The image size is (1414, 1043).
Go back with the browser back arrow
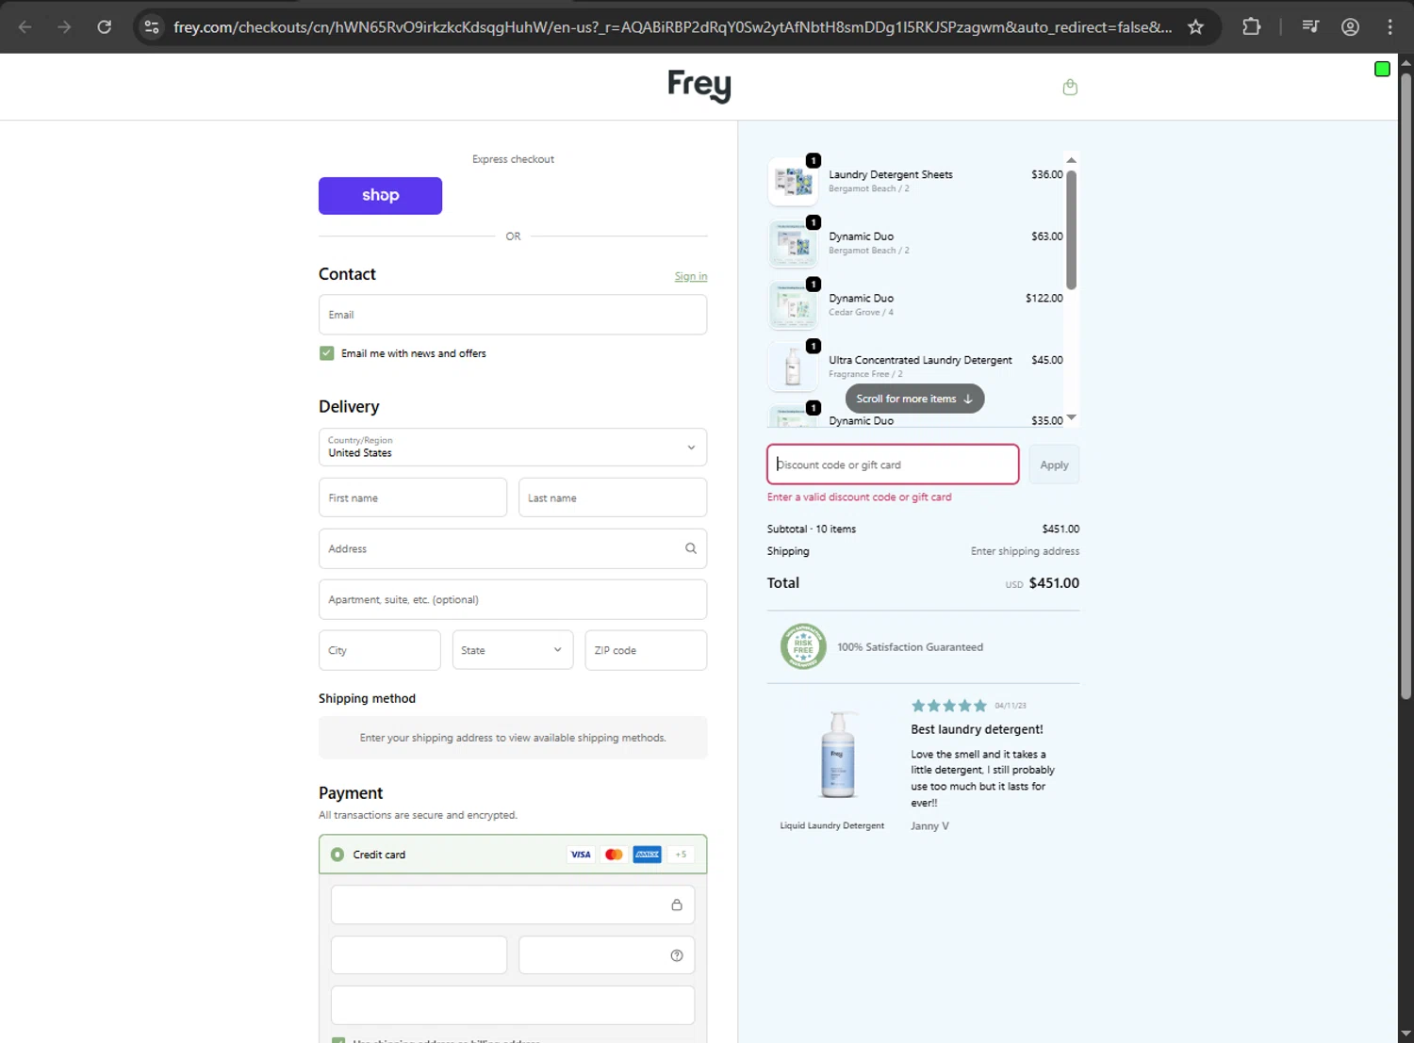tap(25, 27)
